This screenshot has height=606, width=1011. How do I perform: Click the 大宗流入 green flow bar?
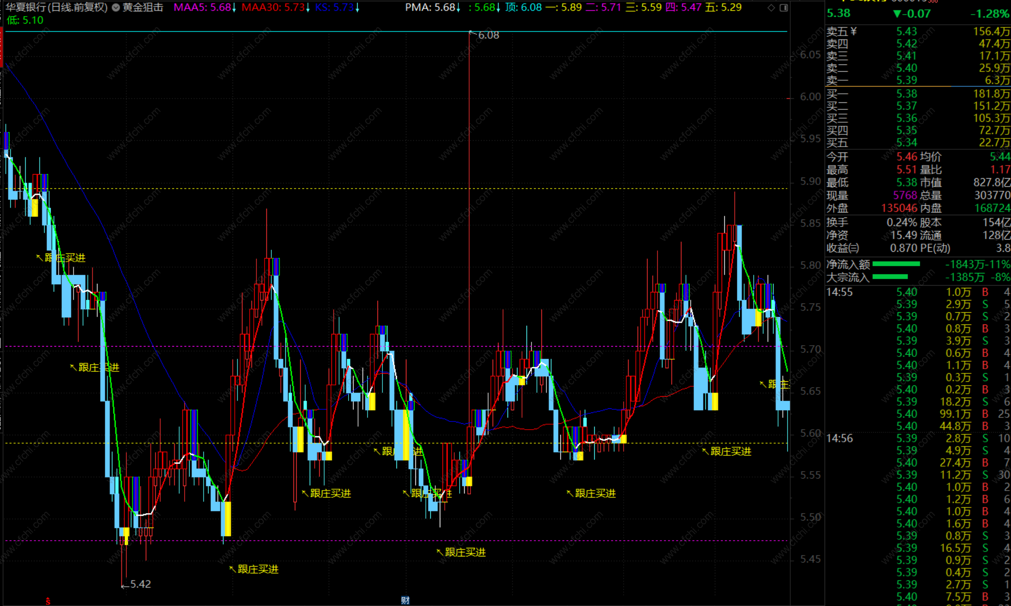(890, 277)
